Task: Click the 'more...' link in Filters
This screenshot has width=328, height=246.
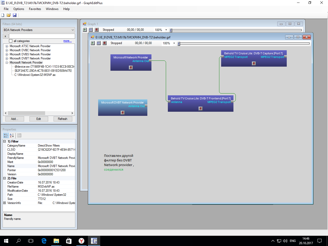Action: pyautogui.click(x=67, y=41)
